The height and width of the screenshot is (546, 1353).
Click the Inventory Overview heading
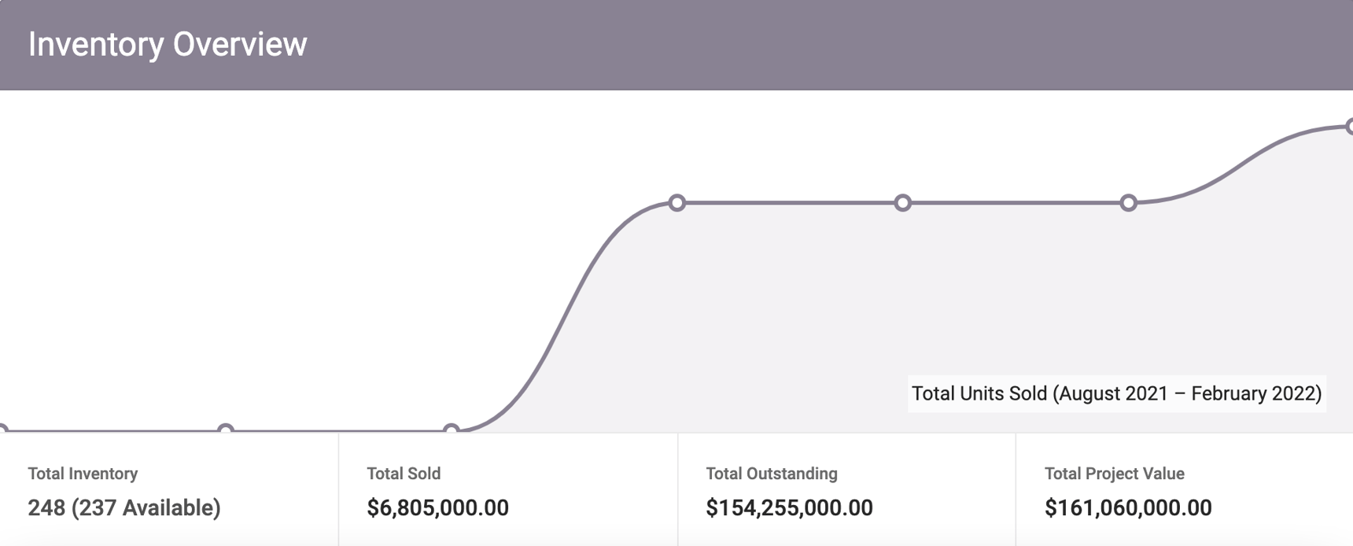[168, 44]
